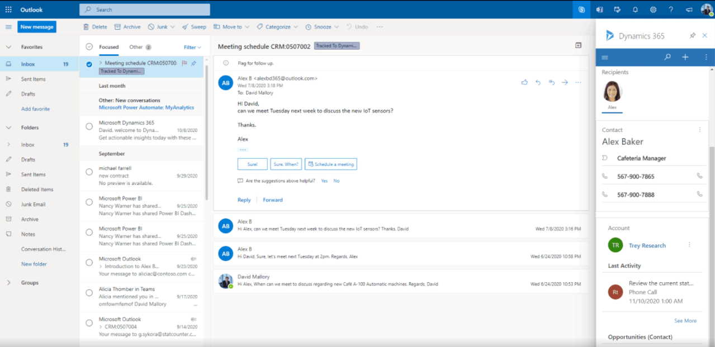
Task: Open more toolbar commands ellipsis
Action: click(380, 27)
